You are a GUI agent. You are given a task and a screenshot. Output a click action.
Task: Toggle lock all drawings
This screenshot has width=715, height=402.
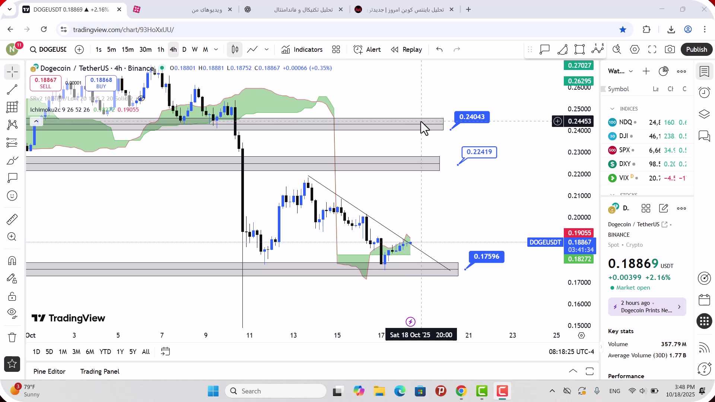click(12, 296)
